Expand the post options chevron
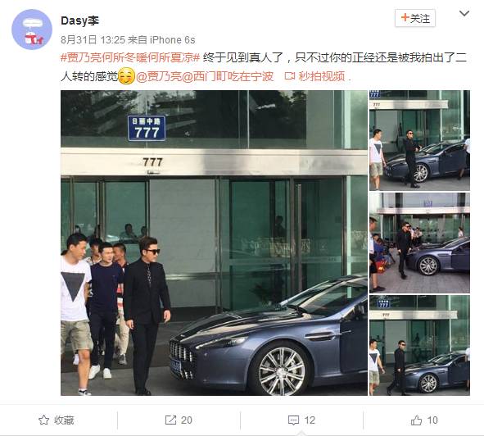The width and height of the screenshot is (484, 436). click(464, 13)
